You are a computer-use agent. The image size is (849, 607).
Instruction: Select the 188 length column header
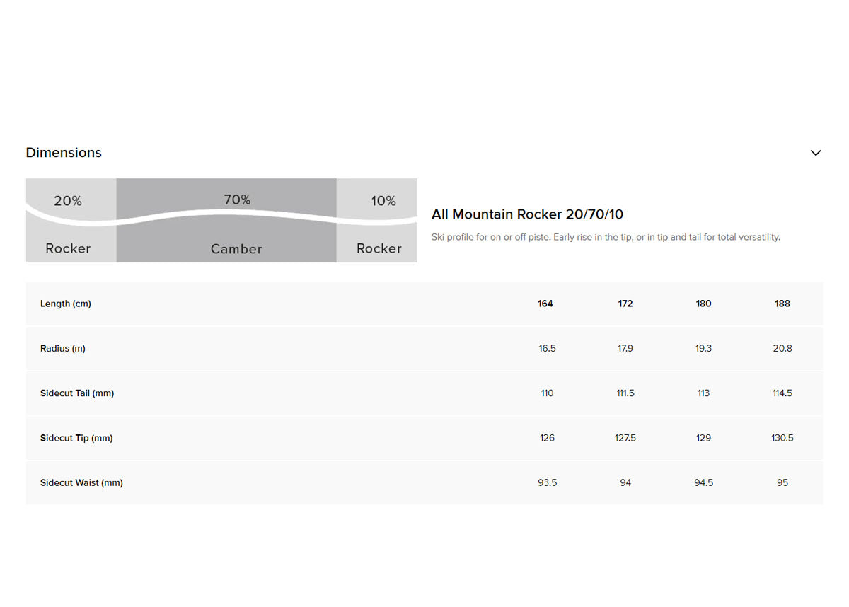(782, 303)
